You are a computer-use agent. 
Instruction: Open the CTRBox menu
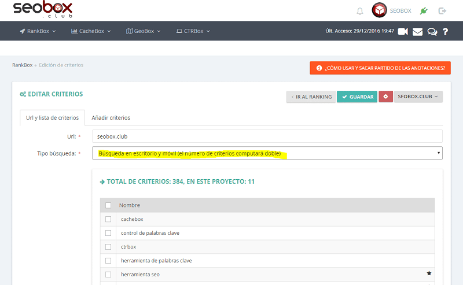click(193, 31)
